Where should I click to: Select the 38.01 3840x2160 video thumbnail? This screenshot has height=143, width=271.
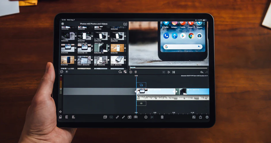101,60
